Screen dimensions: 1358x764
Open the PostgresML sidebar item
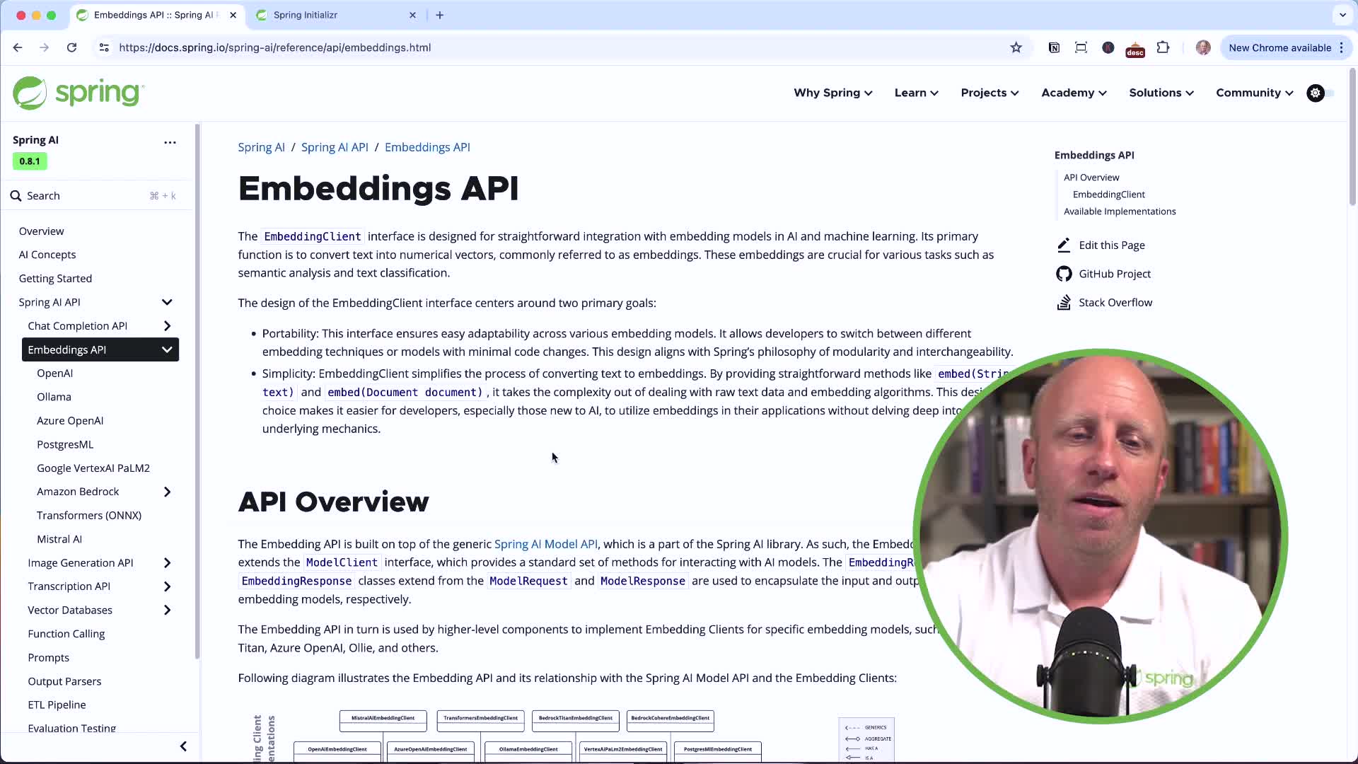point(65,444)
